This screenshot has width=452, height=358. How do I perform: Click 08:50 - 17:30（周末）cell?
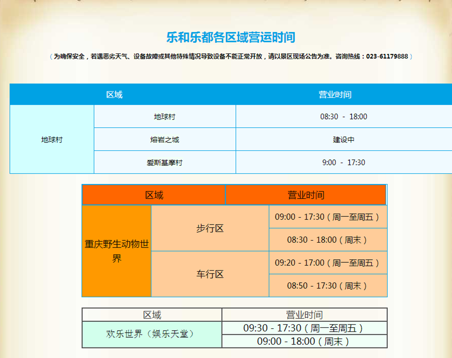(x=328, y=285)
